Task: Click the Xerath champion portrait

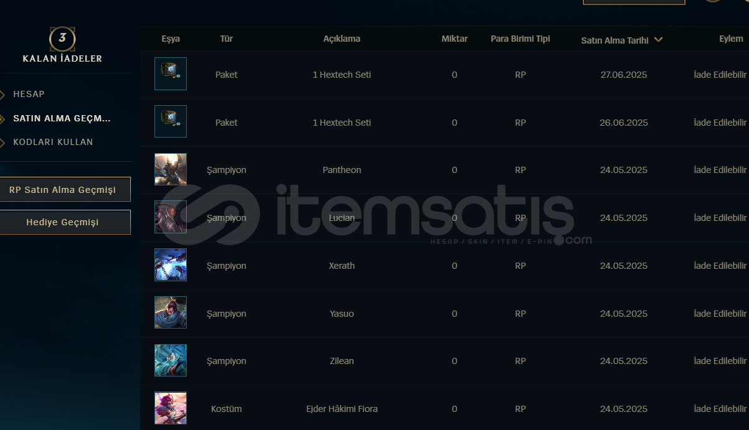Action: 171,265
